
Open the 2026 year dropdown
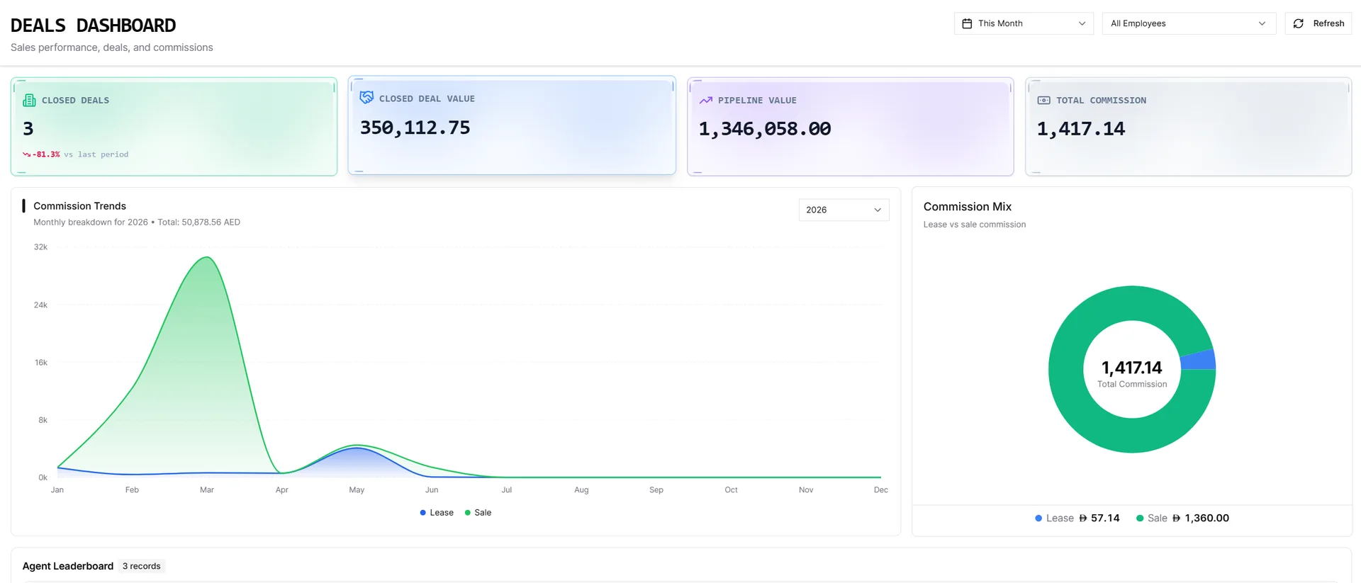[x=844, y=210]
